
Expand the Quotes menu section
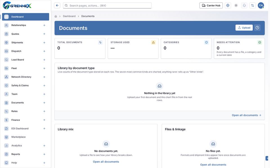[x=44, y=34]
